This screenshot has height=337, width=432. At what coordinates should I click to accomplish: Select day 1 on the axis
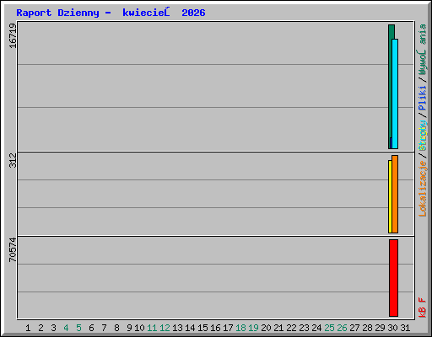tap(28, 328)
